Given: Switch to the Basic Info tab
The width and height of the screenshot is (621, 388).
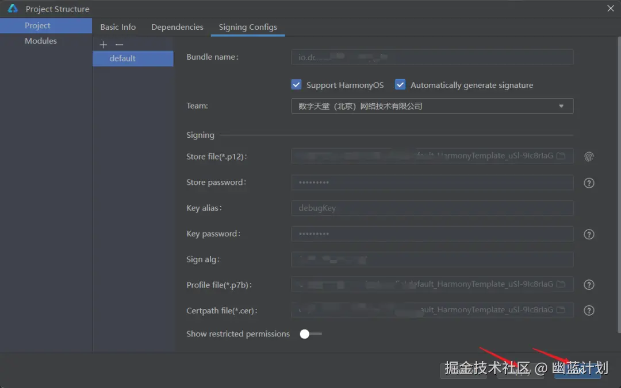Looking at the screenshot, I should pyautogui.click(x=118, y=27).
